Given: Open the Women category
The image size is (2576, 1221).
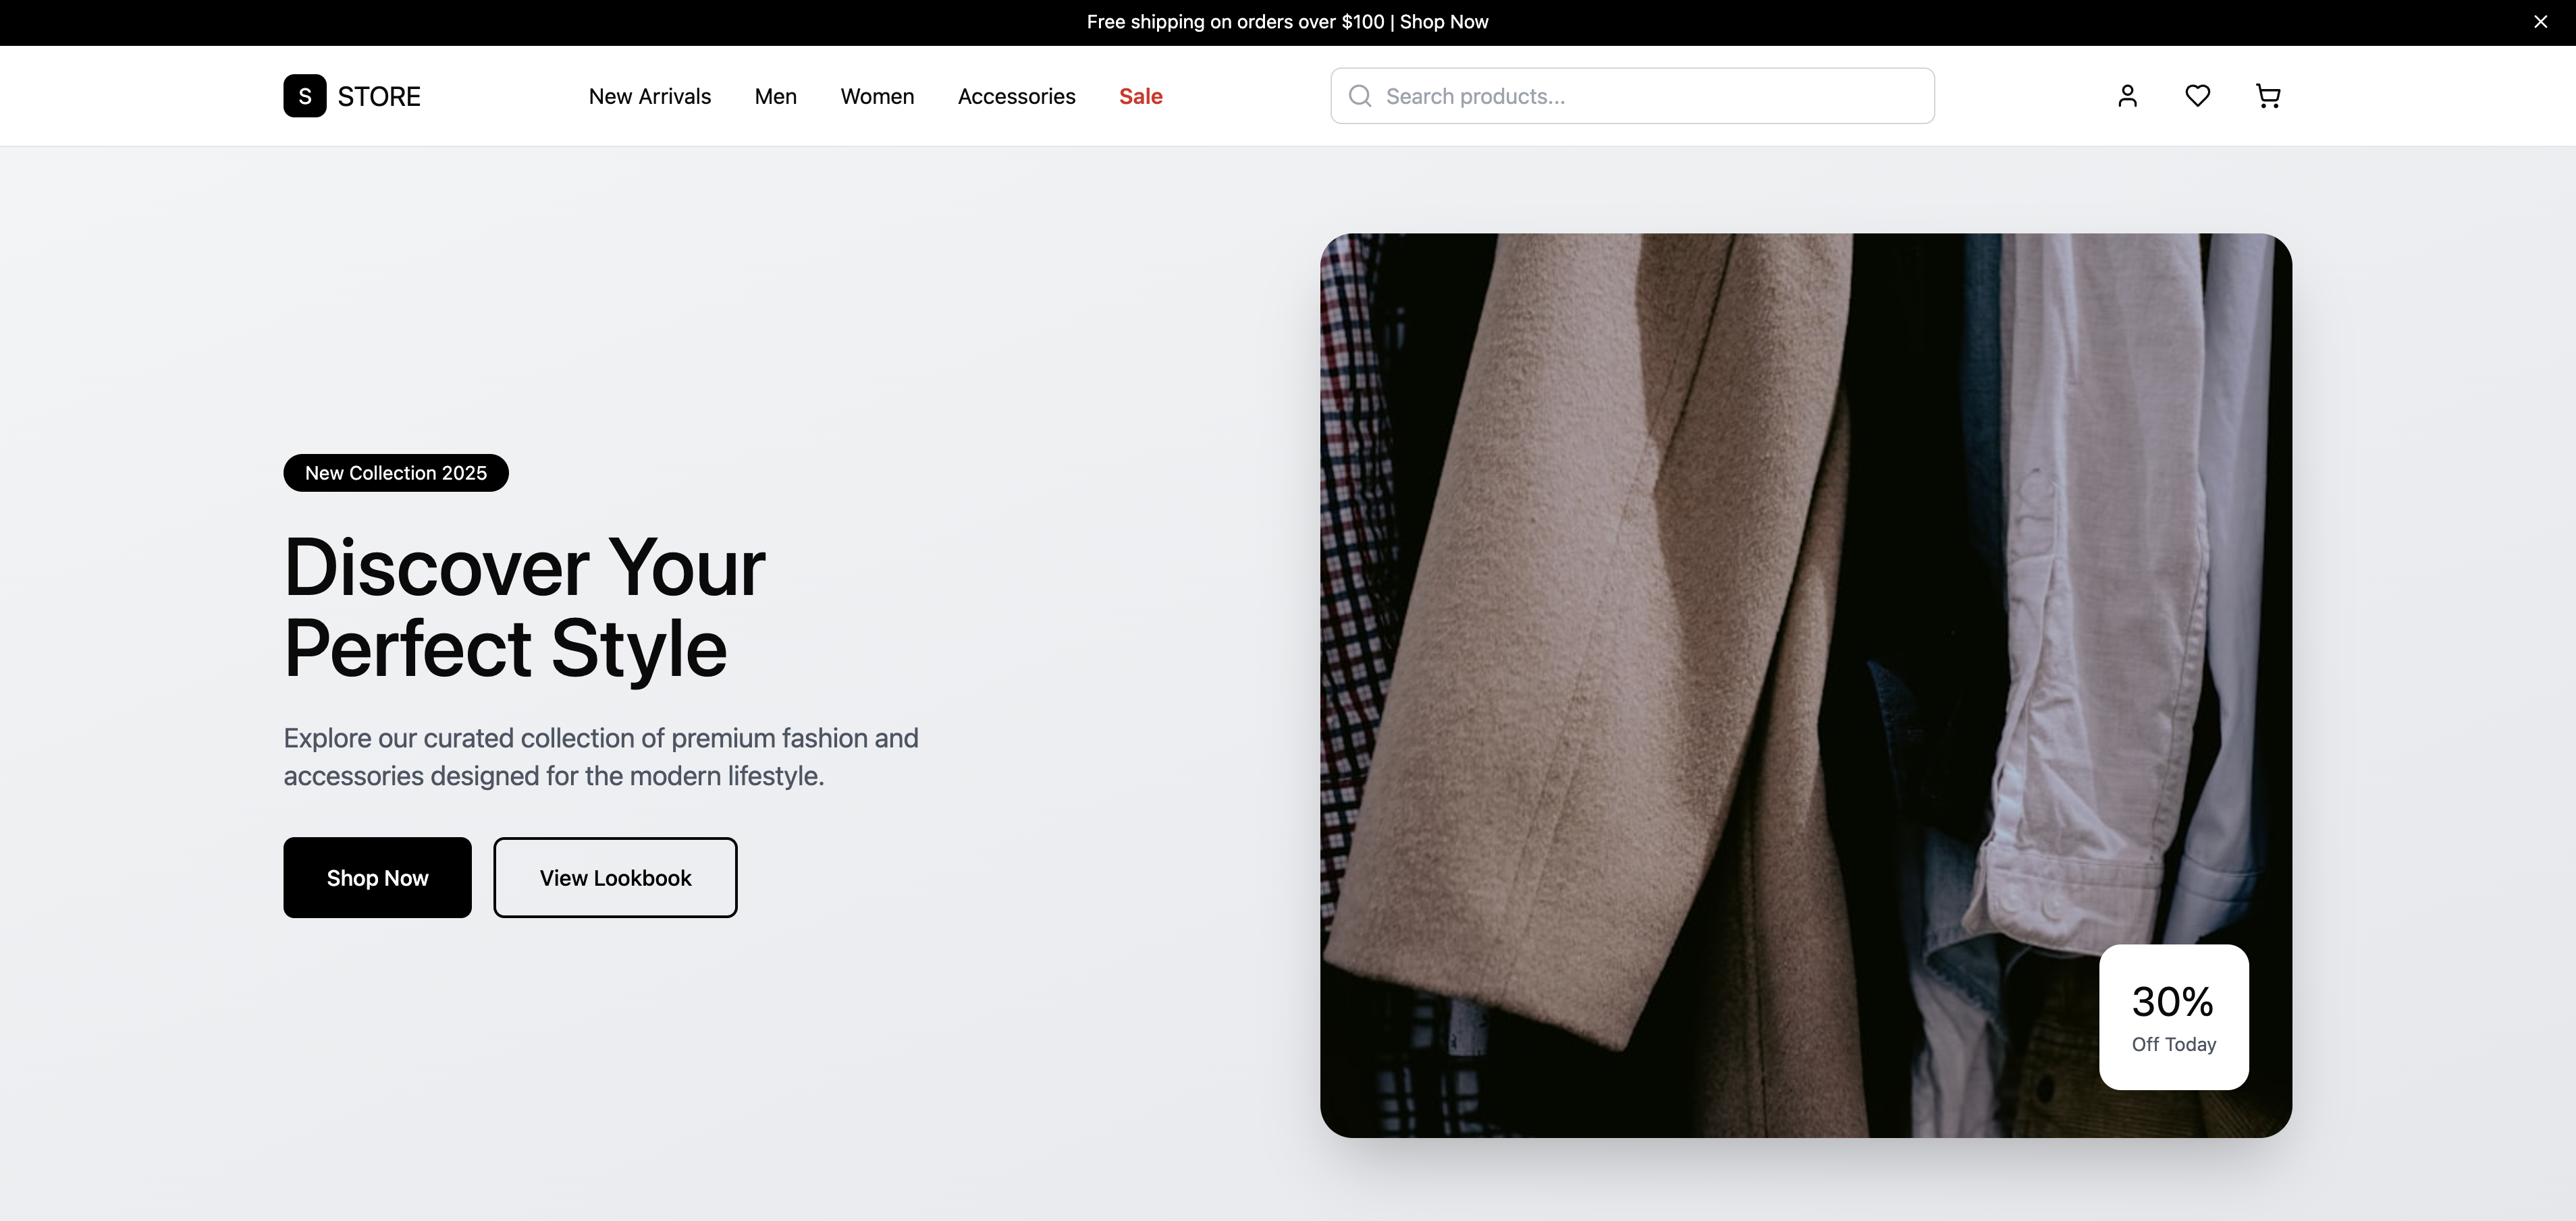Looking at the screenshot, I should [x=877, y=96].
